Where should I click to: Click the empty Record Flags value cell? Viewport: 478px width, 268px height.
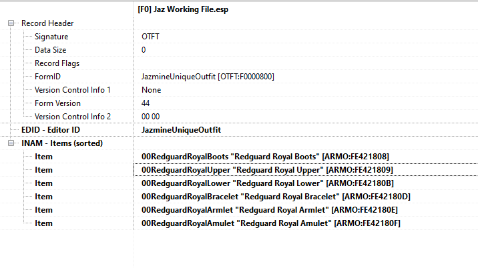click(306, 63)
